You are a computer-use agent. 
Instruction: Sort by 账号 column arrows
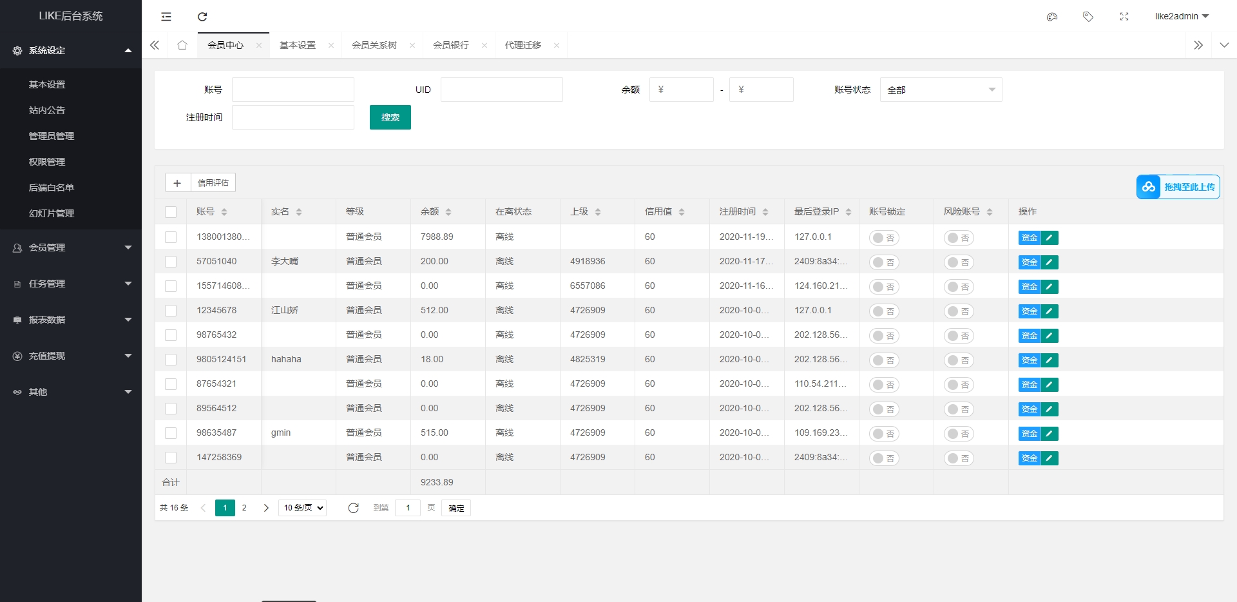pyautogui.click(x=224, y=212)
